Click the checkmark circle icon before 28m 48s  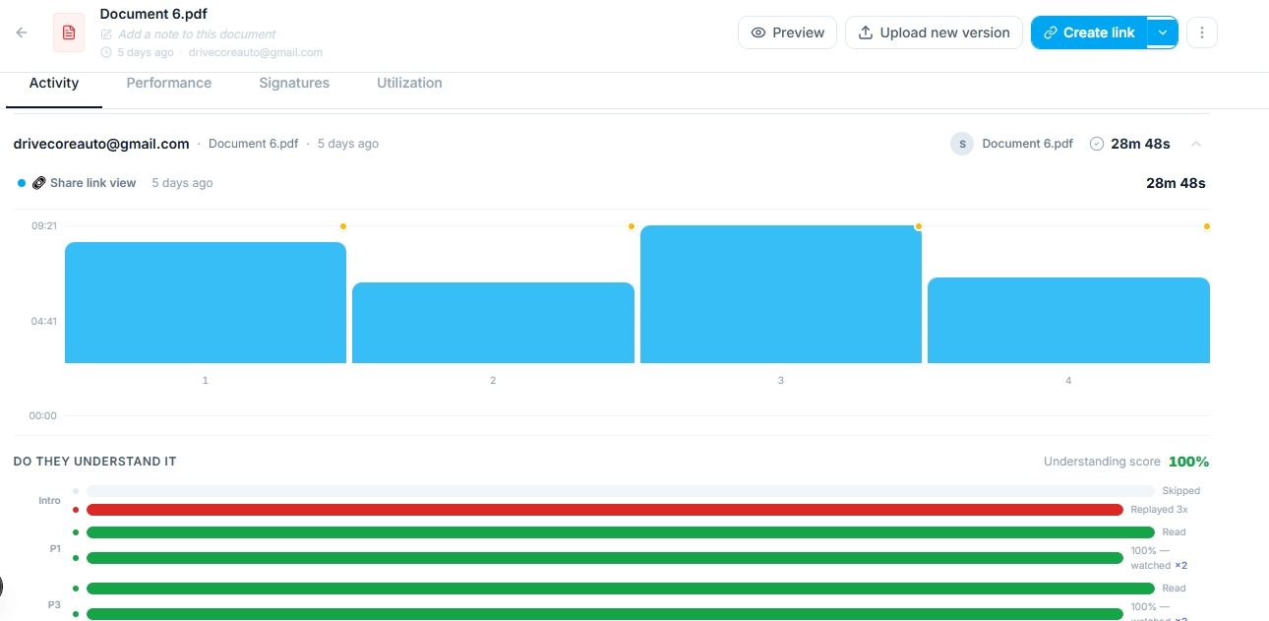[1096, 143]
